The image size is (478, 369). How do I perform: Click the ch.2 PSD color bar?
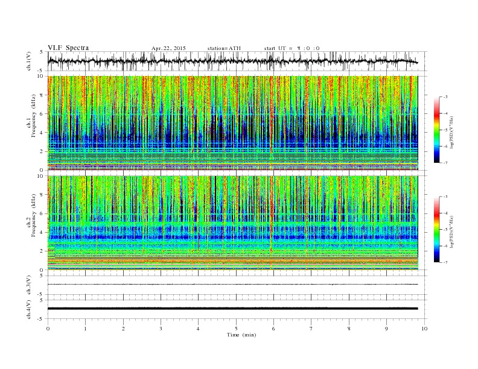tap(437, 229)
